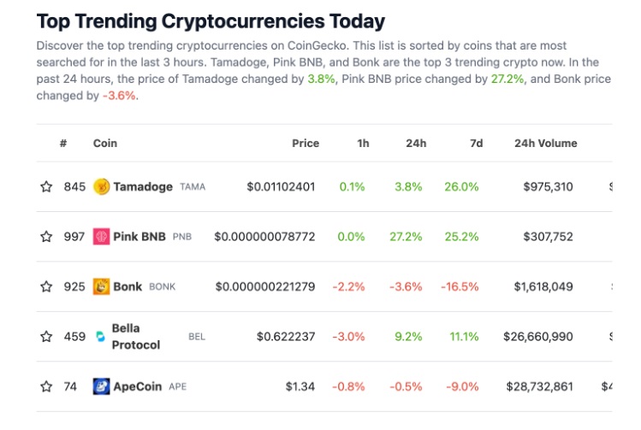Screen dimensions: 641x430
Task: Favorite Tamadoge with its star icon
Action: click(46, 186)
